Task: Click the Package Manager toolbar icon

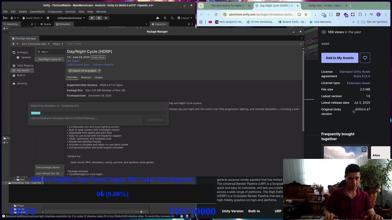Action: click(48, 18)
